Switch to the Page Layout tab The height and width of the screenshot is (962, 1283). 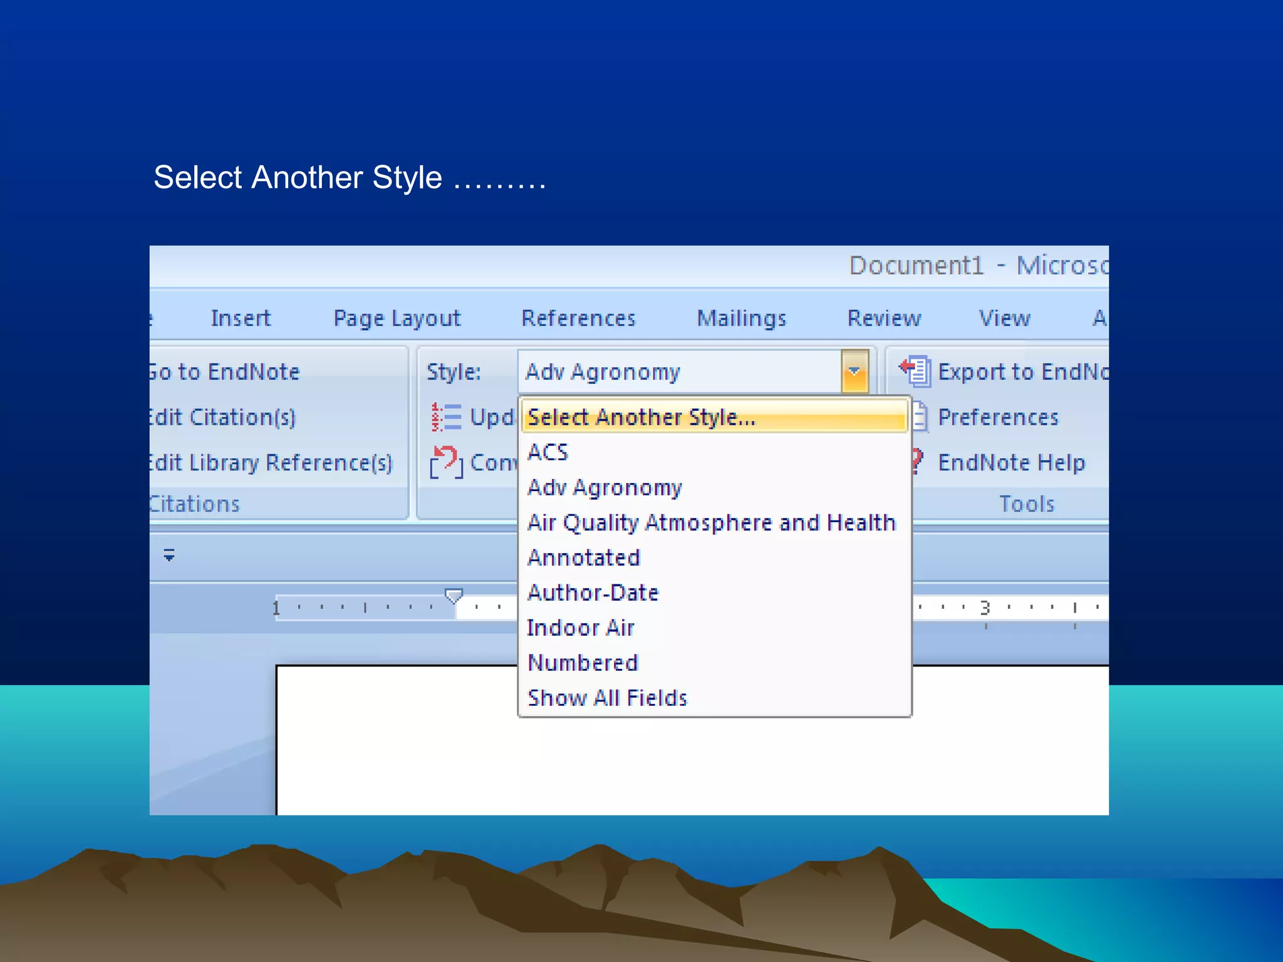[397, 319]
